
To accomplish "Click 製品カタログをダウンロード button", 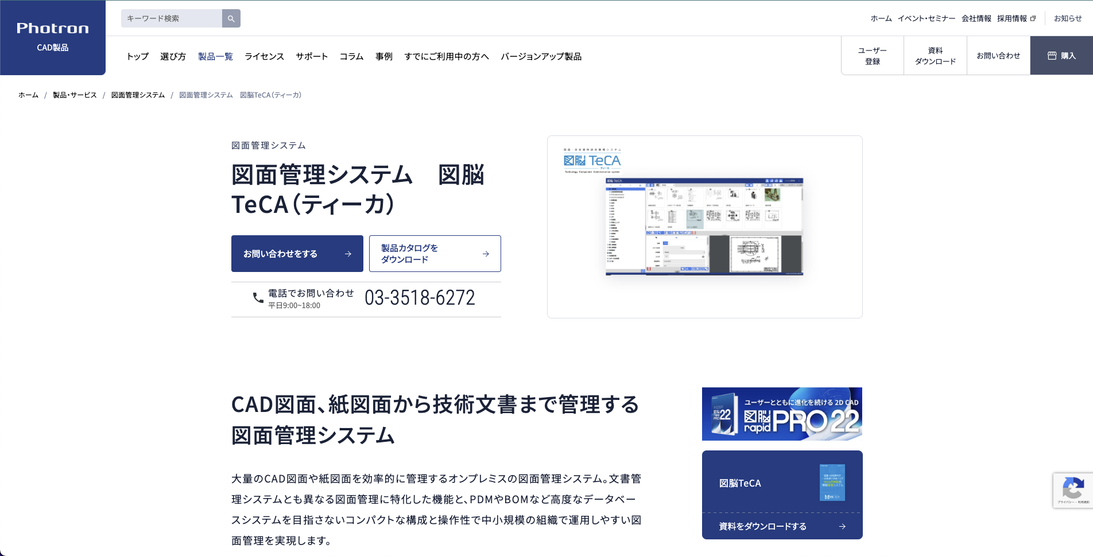I will pos(435,254).
